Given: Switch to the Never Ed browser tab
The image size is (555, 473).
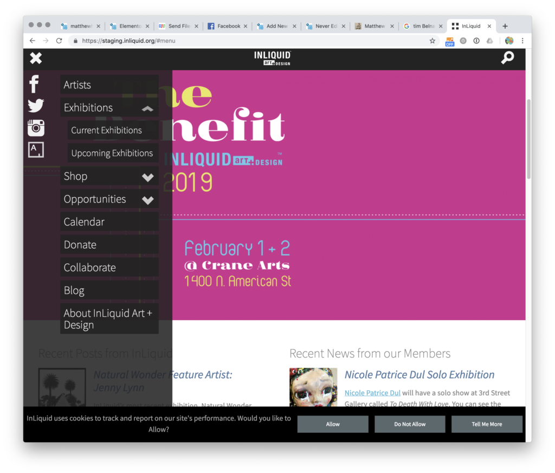Looking at the screenshot, I should click(325, 26).
